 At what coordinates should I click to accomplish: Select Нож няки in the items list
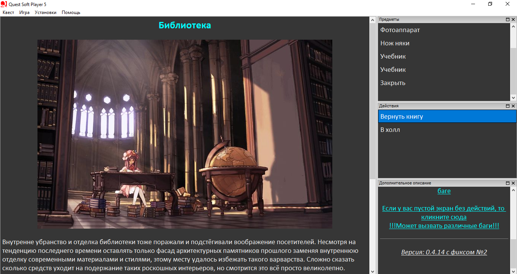395,43
